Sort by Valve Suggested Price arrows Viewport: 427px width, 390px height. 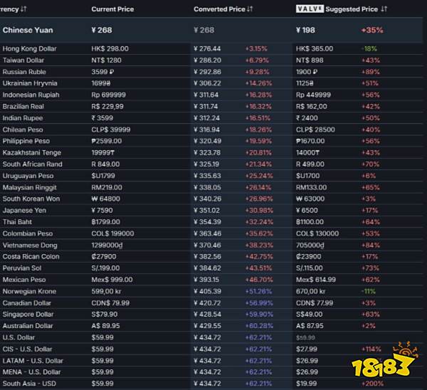tap(384, 9)
